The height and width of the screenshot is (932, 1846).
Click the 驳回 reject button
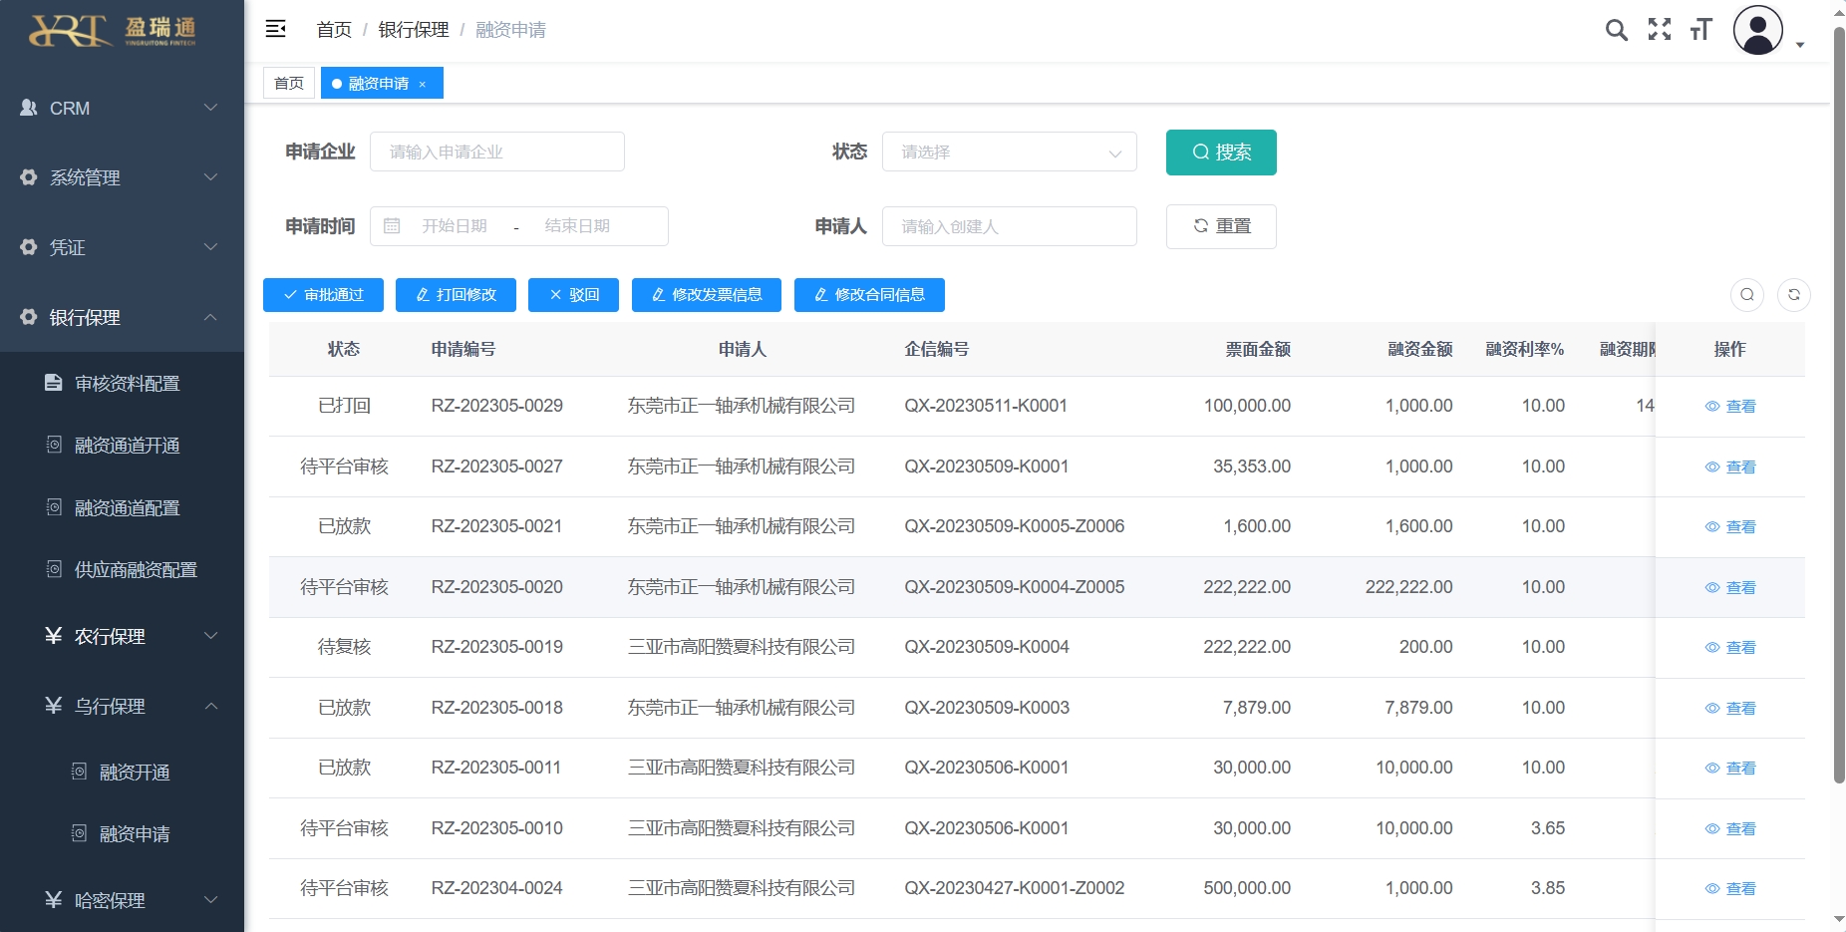pyautogui.click(x=573, y=295)
